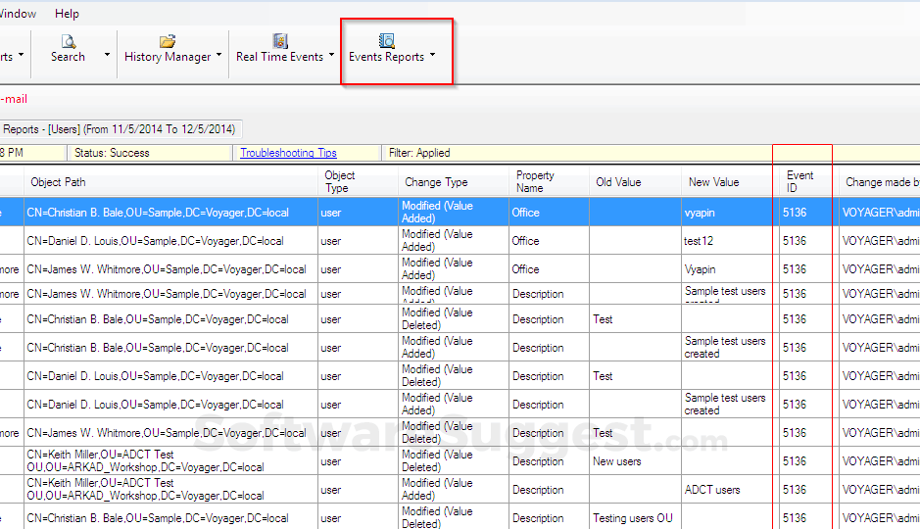
Task: Expand the Search dropdown arrow
Action: click(x=107, y=56)
